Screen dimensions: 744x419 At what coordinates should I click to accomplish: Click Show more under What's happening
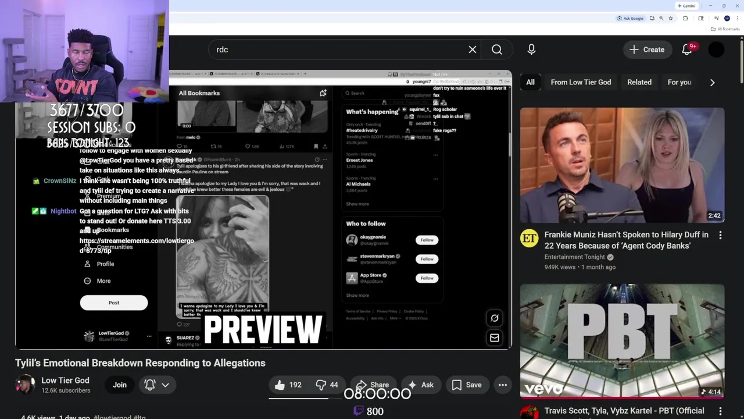[357, 204]
